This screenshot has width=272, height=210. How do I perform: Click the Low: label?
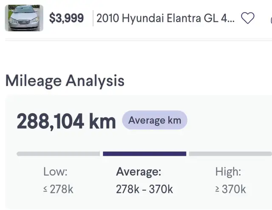coord(55,171)
